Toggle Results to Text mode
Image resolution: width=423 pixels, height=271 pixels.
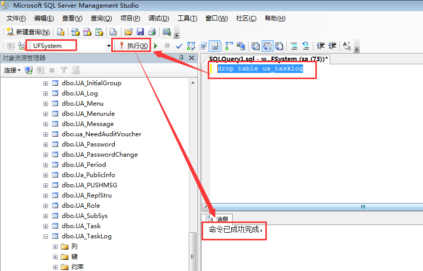click(256, 46)
